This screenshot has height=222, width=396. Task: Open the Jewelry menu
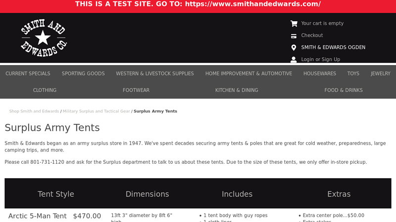click(381, 74)
